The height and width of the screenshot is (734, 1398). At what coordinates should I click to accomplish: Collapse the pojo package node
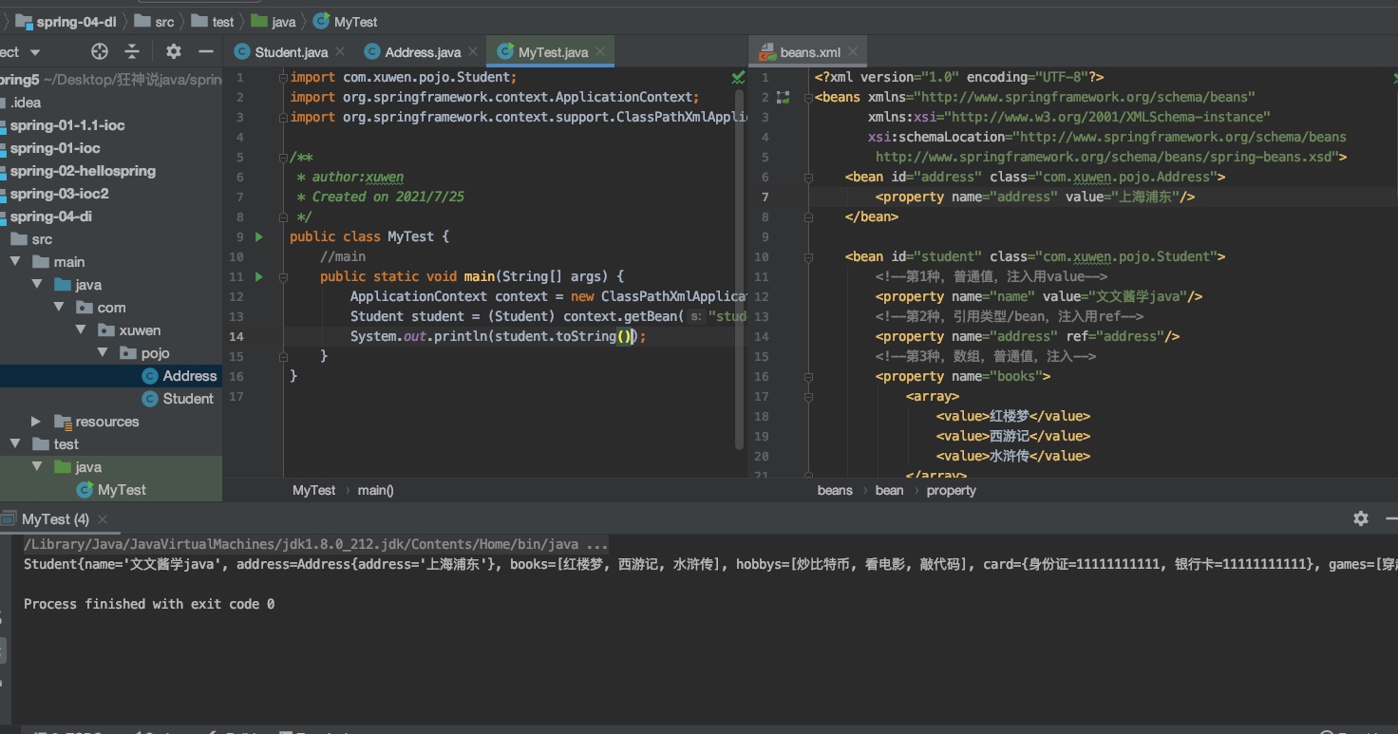click(104, 353)
